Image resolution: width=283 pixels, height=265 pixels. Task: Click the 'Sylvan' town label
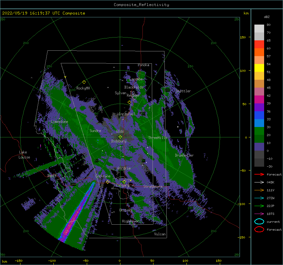click(120, 93)
